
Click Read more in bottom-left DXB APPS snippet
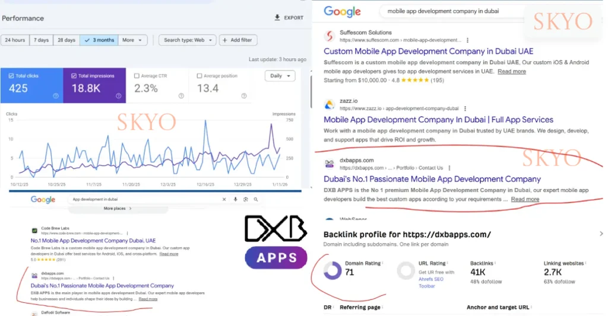[x=148, y=299]
